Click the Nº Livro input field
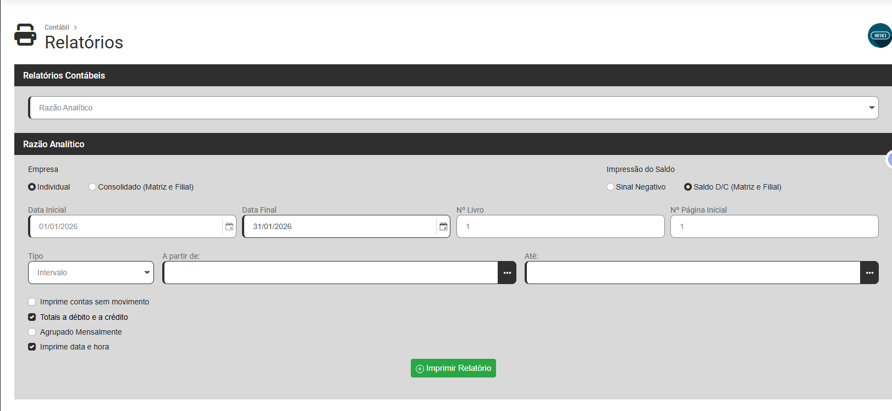This screenshot has width=892, height=411. (560, 226)
